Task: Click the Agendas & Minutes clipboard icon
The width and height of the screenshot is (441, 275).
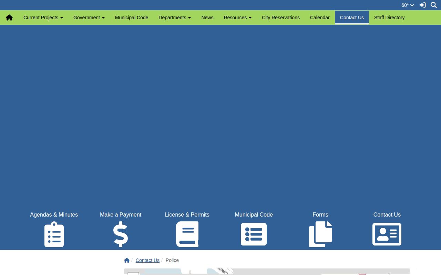Action: point(54,234)
